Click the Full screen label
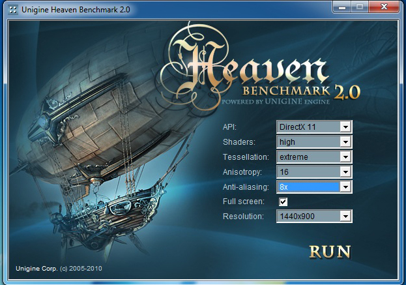 point(244,202)
